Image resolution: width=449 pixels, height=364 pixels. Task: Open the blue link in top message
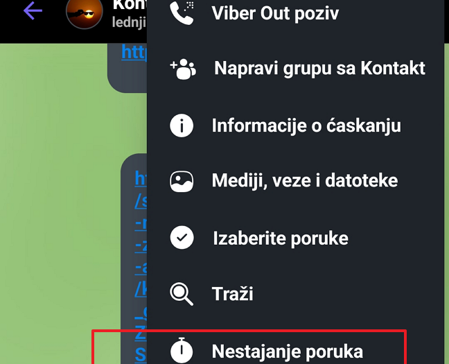point(134,52)
